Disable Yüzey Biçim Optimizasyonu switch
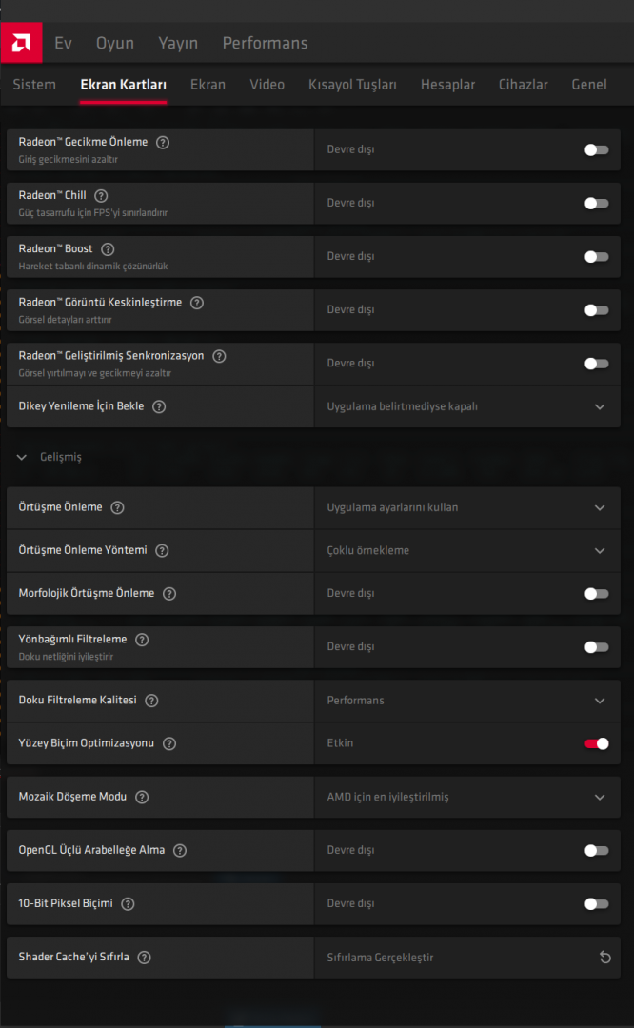Image resolution: width=634 pixels, height=1028 pixels. 596,743
